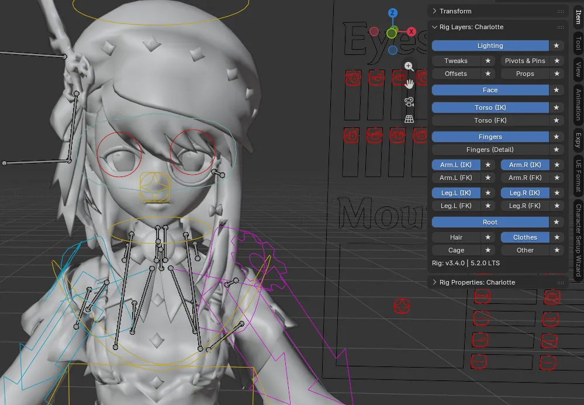The height and width of the screenshot is (405, 584).
Task: Click the star beside Cage
Action: [x=488, y=250]
